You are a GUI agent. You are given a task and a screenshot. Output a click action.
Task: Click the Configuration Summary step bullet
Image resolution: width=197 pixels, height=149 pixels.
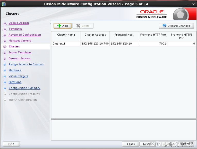pyautogui.click(x=5, y=88)
